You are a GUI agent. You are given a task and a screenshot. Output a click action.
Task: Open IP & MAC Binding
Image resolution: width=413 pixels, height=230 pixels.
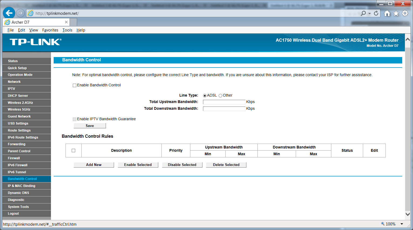point(26,186)
